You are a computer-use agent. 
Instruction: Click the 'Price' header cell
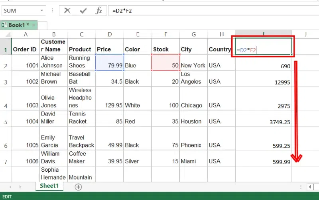110,46
